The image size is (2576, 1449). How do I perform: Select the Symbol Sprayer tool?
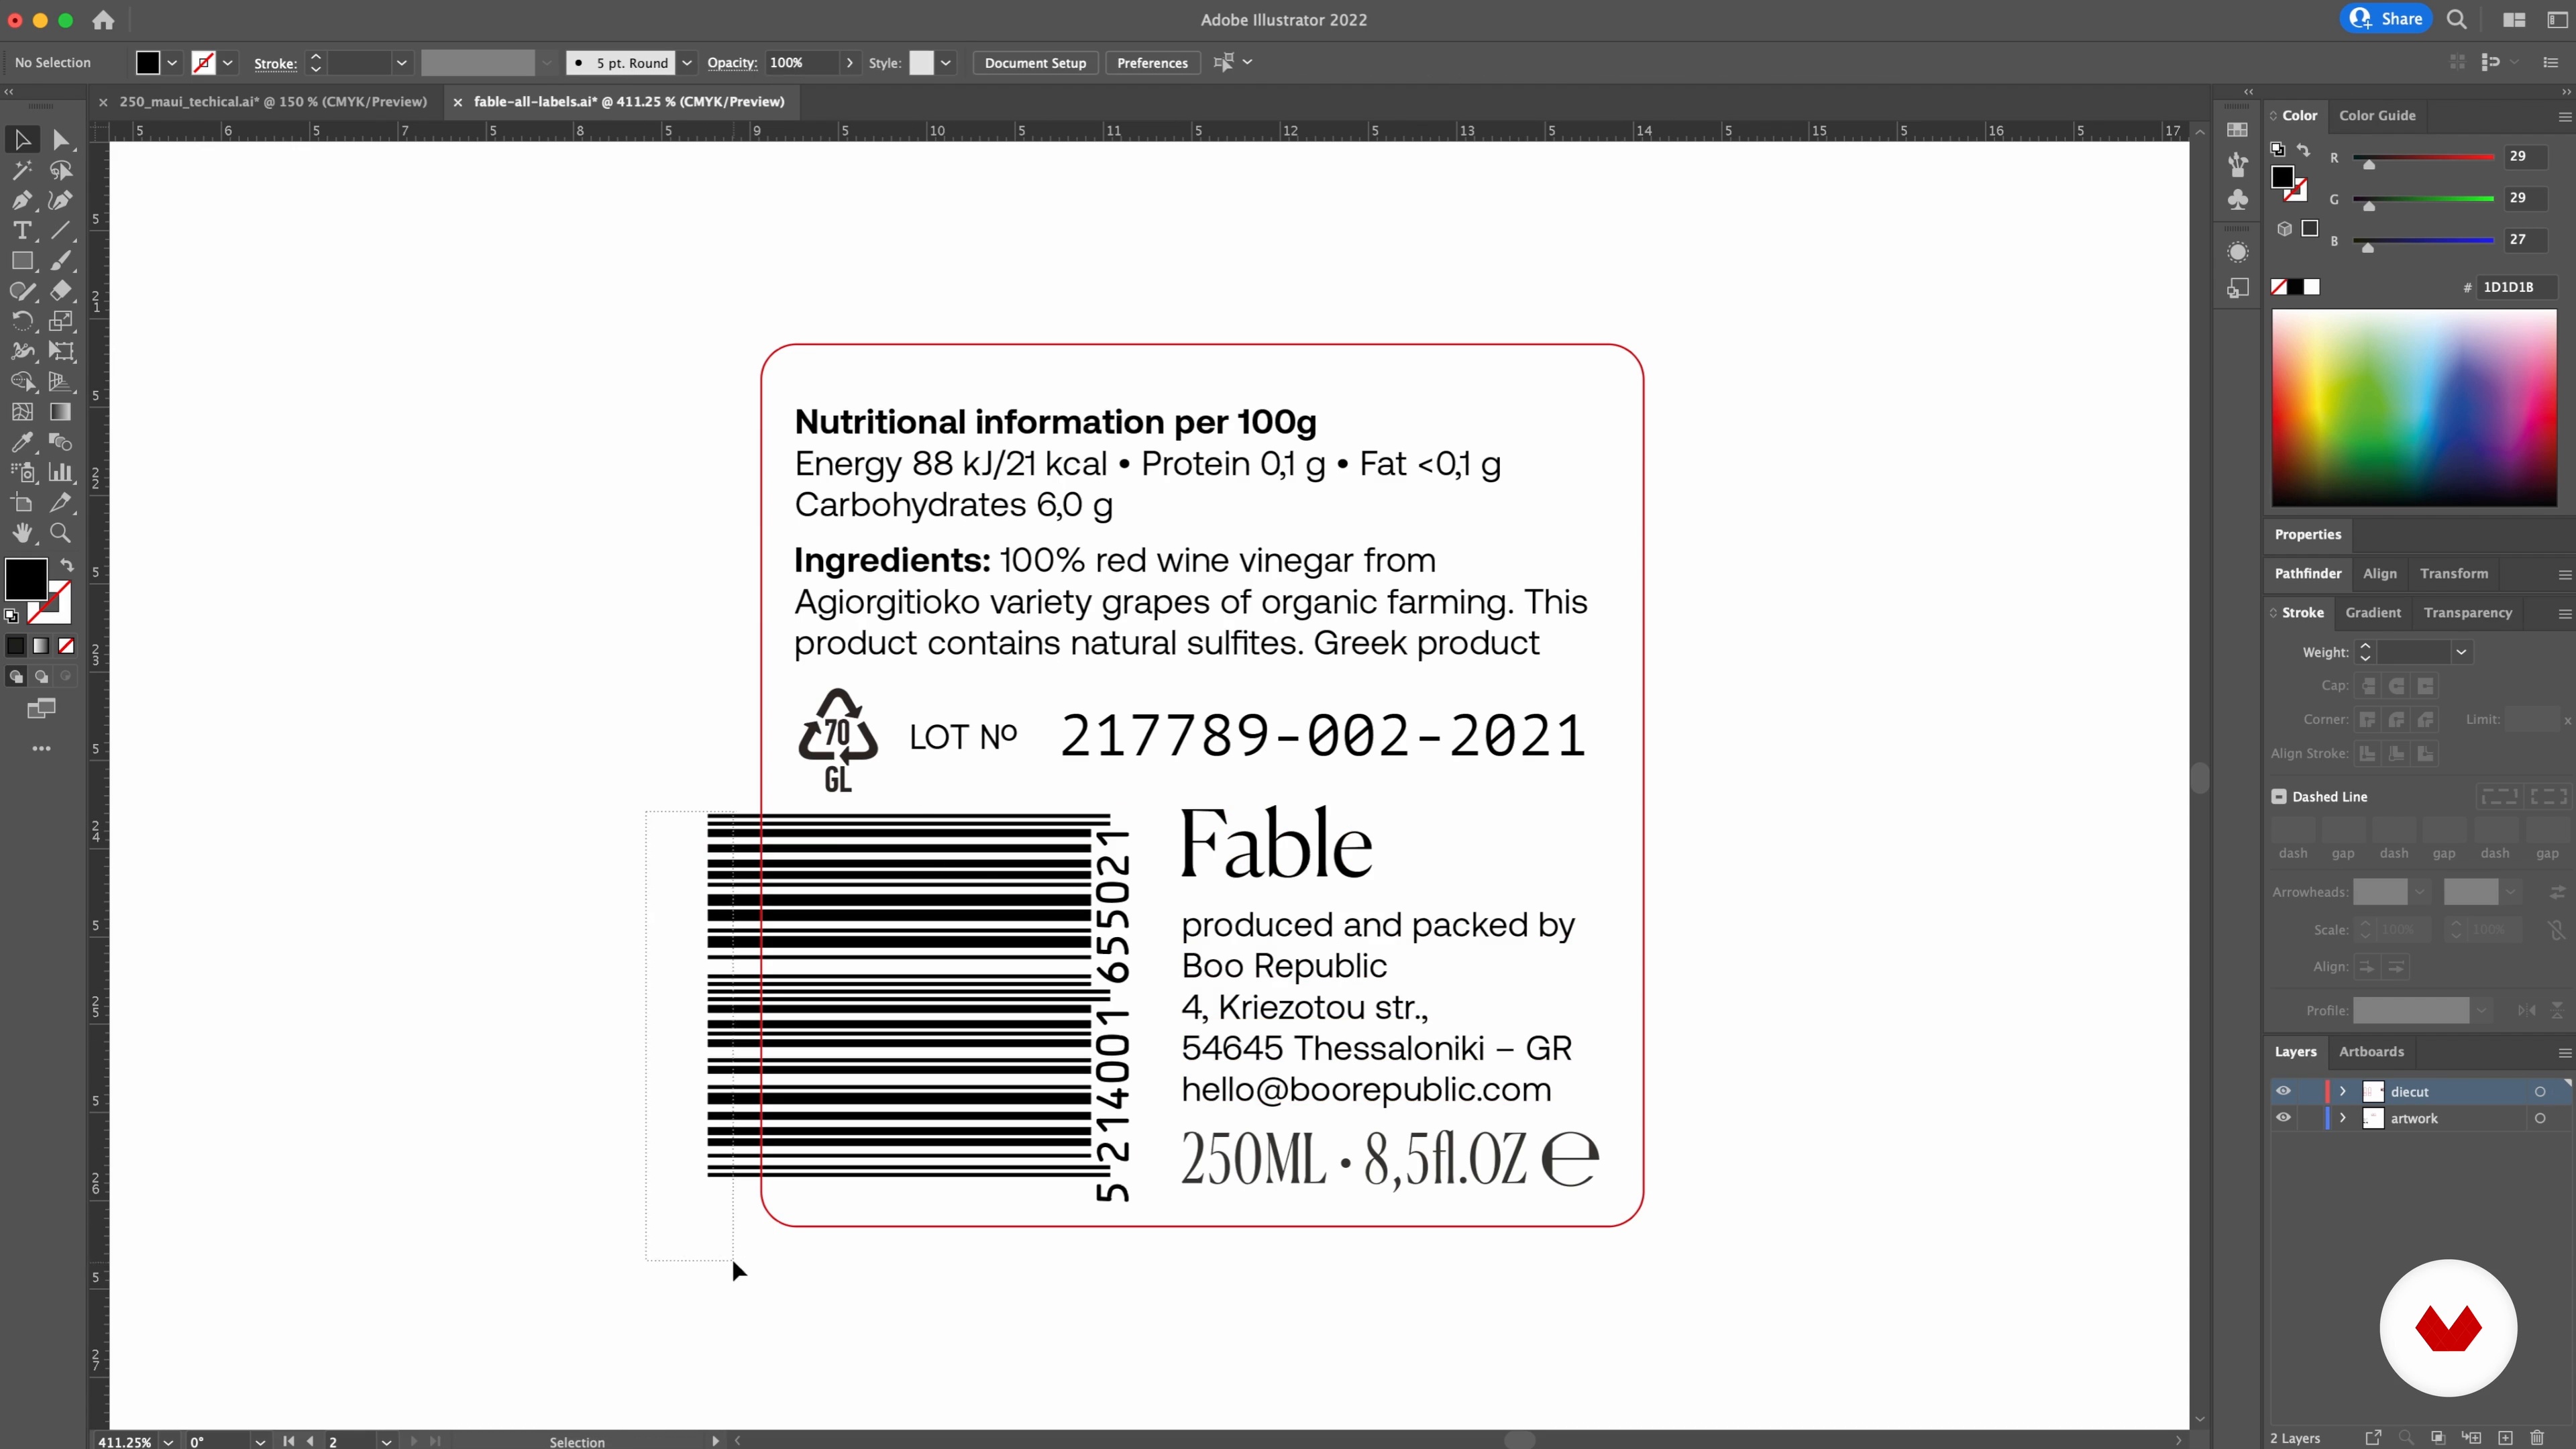tap(22, 472)
